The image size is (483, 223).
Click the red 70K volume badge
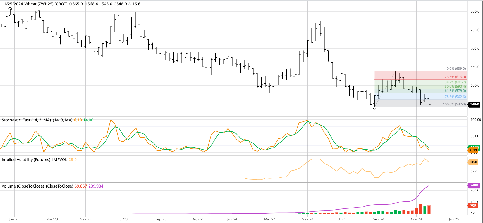click(473, 205)
